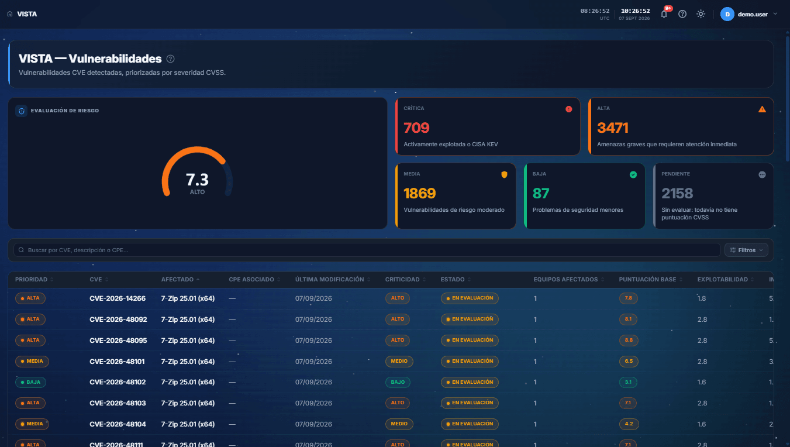Click the search field for CVE
The height and width of the screenshot is (447, 790).
[367, 250]
